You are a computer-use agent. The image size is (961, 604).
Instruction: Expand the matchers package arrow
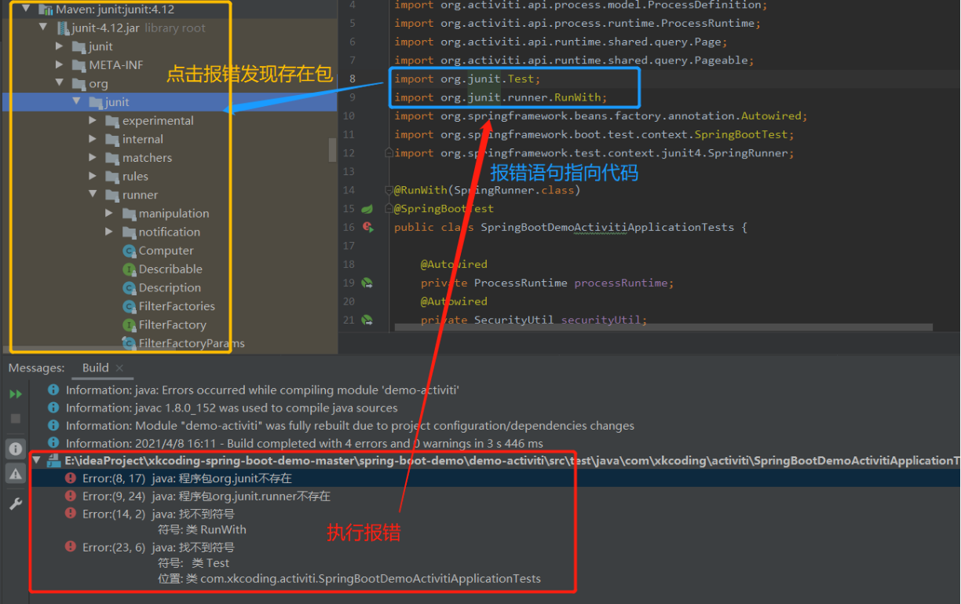click(x=93, y=158)
